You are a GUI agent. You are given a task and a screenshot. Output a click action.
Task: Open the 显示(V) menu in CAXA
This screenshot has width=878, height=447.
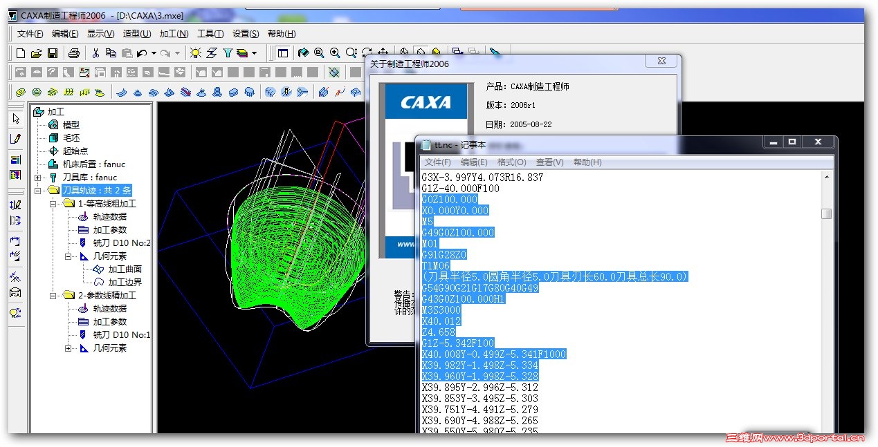pyautogui.click(x=101, y=34)
